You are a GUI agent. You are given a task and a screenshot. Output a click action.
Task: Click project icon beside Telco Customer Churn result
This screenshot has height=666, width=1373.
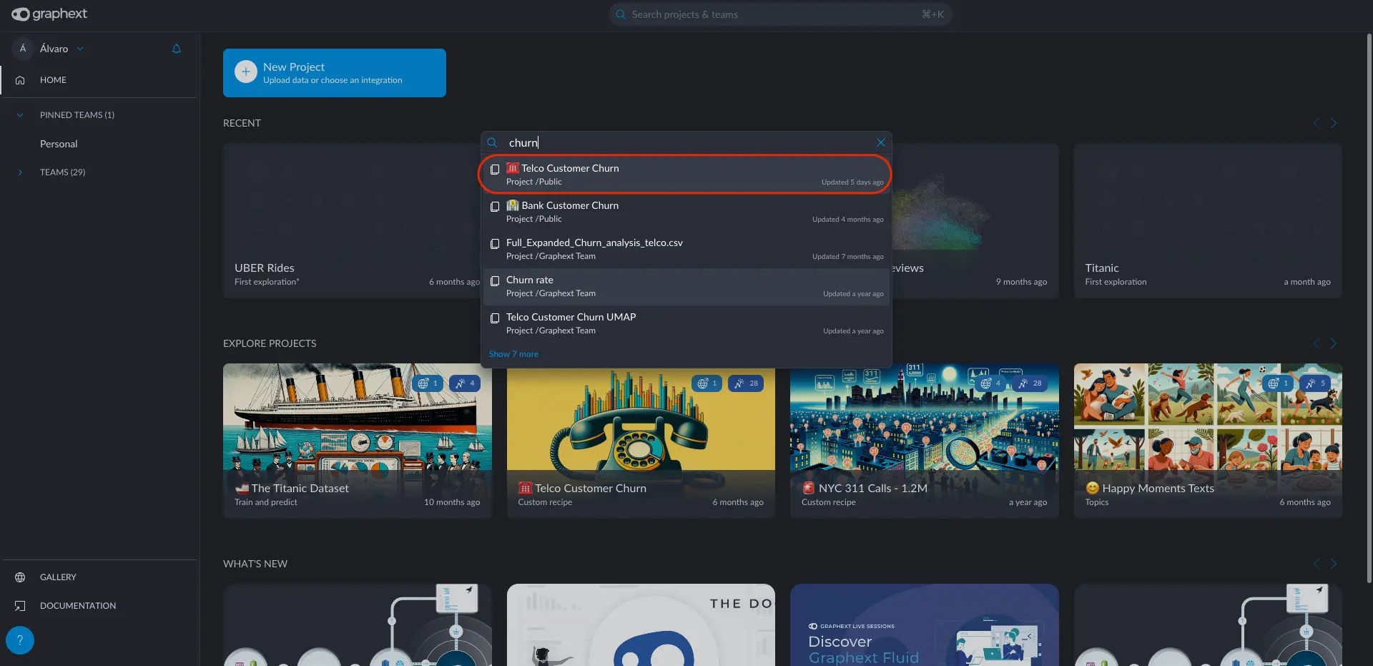point(495,170)
